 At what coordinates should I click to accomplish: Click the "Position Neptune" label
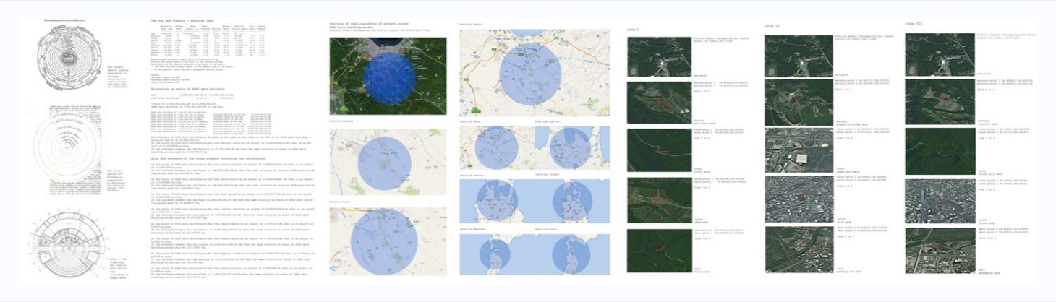472,228
